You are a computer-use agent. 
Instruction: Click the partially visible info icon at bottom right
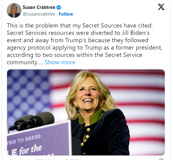(162, 159)
